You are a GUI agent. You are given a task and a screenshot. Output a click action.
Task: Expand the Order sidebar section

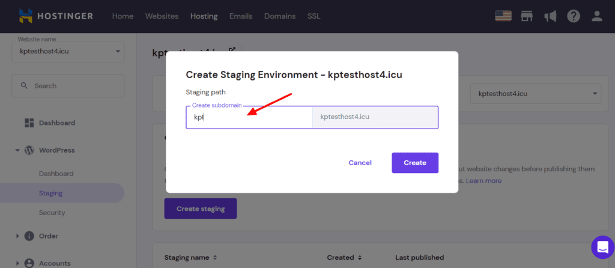click(x=17, y=236)
